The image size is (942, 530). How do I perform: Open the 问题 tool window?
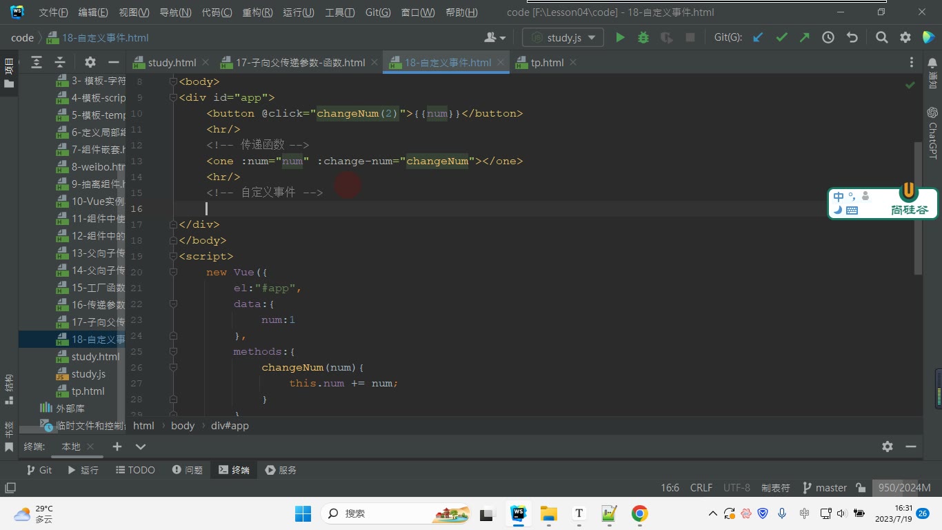[x=188, y=470]
